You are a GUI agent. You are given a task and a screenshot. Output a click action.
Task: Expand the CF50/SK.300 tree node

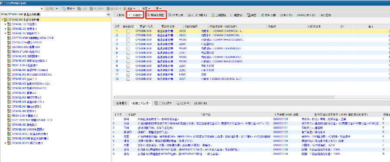6,33
